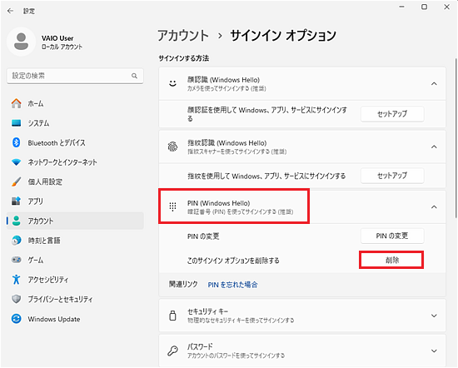
Task: Select the 時刻と言語 sidebar entry
Action: 75,241
